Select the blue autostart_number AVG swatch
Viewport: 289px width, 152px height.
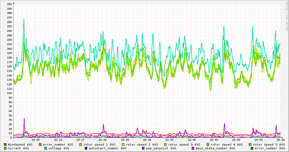point(86,148)
